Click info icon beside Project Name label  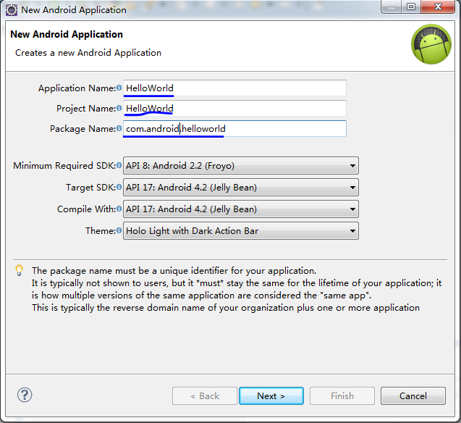[x=119, y=108]
